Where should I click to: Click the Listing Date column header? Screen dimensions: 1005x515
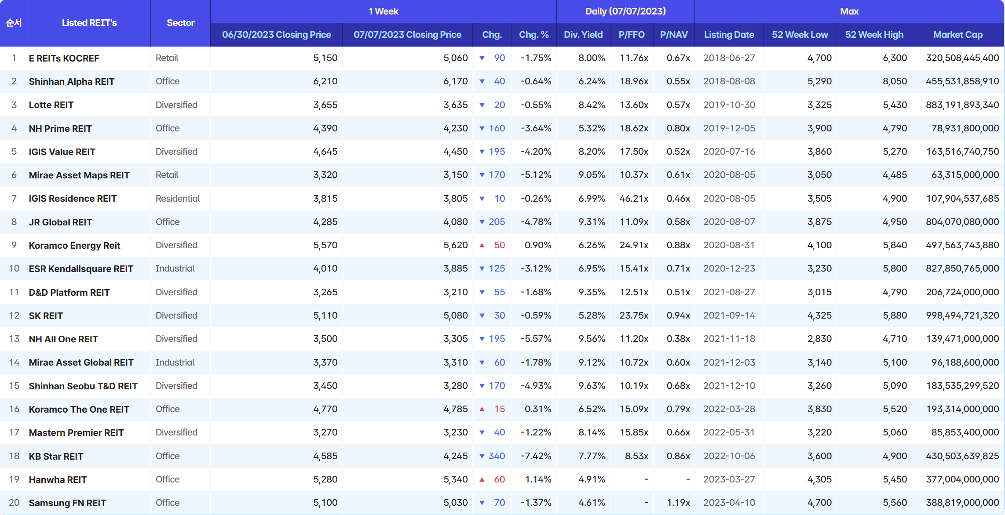(x=729, y=35)
